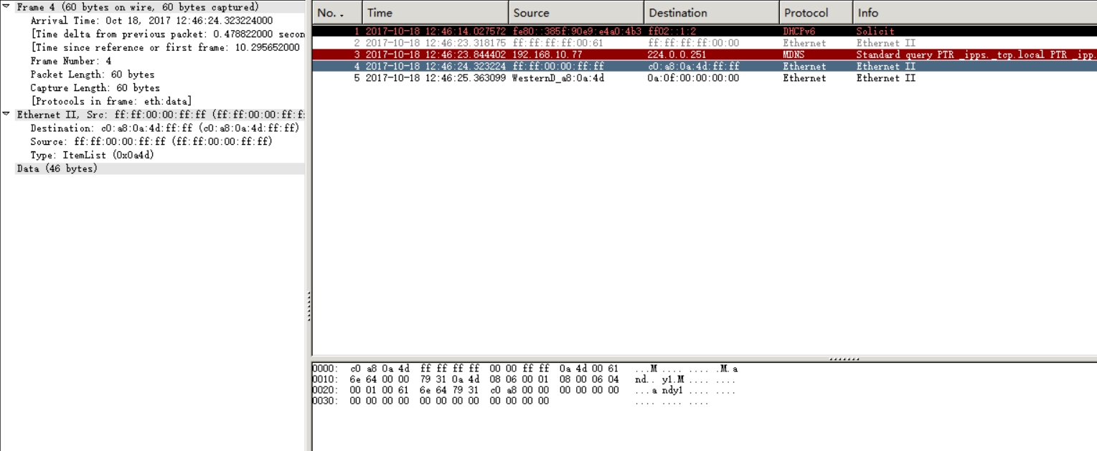Click the Info column header

tap(975, 12)
